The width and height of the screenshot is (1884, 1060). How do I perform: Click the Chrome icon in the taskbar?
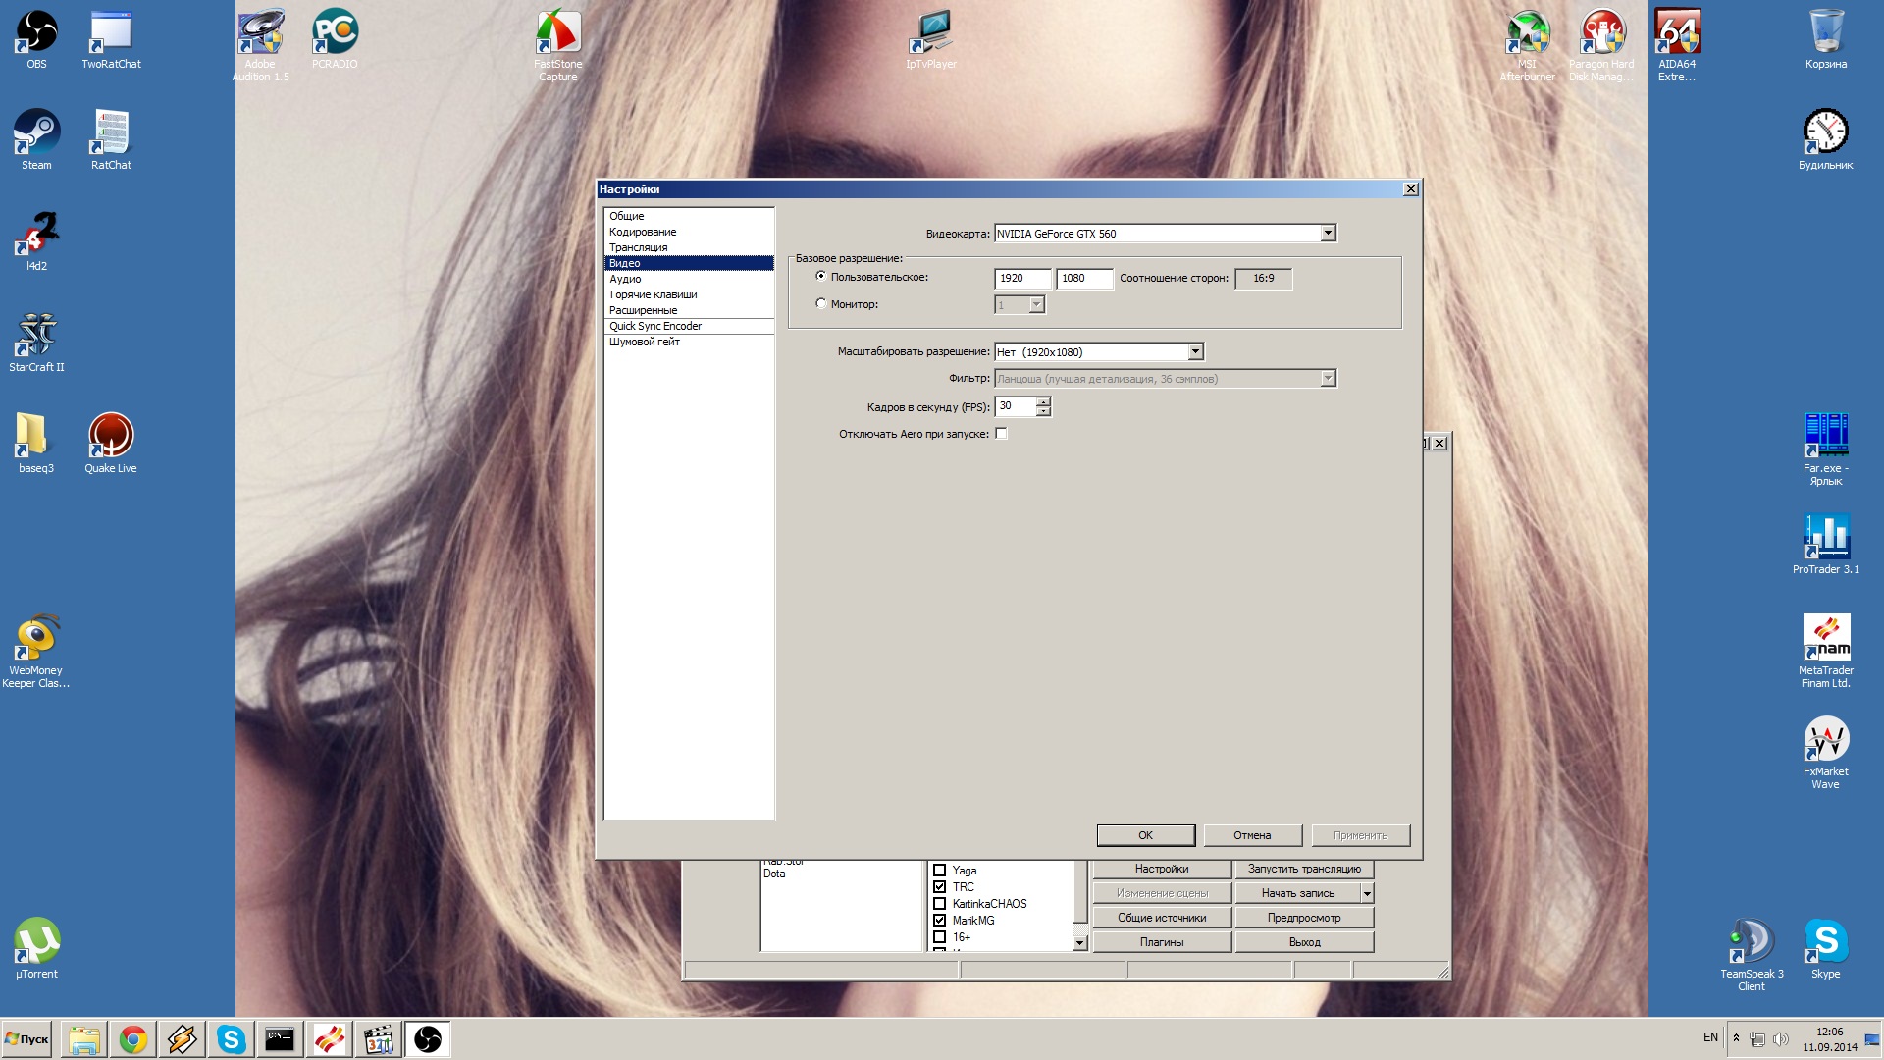pos(132,1039)
